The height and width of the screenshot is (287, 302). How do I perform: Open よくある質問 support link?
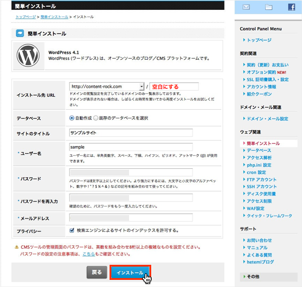(x=259, y=255)
